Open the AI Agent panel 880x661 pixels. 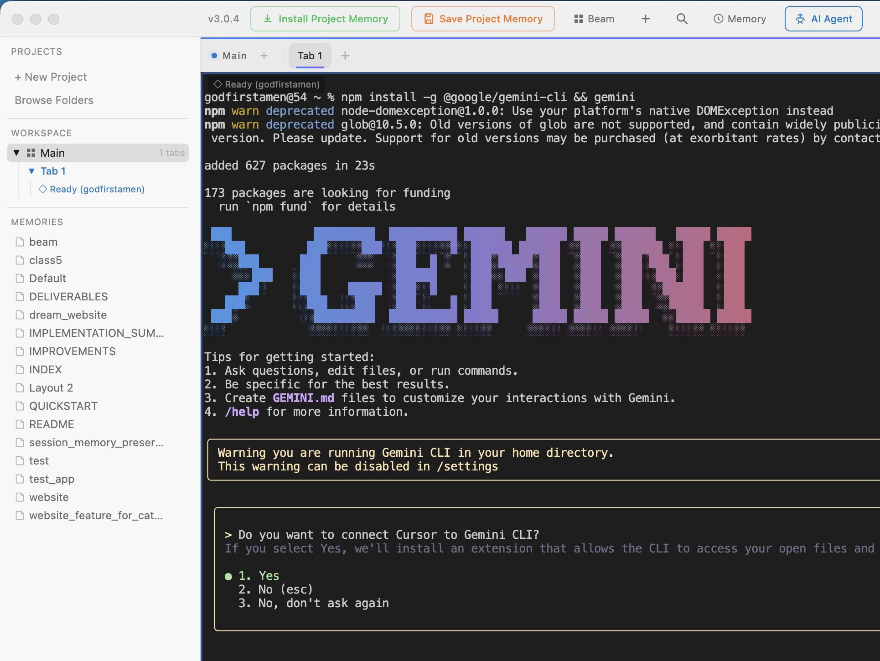pyautogui.click(x=823, y=19)
